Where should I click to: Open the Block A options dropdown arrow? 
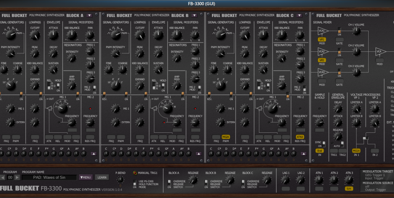click(89, 15)
